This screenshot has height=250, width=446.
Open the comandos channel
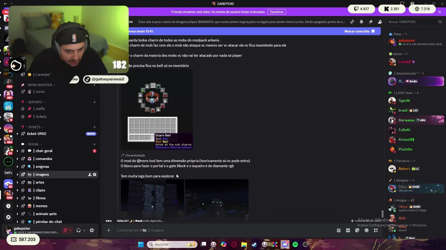point(59,159)
